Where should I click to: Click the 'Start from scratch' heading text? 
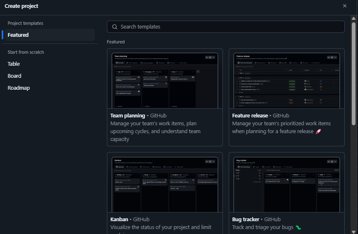tap(26, 52)
